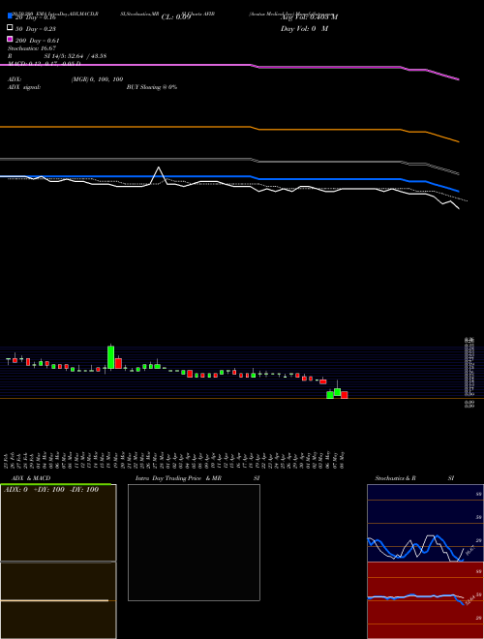Click the last red candlestick at the chart end
484x639 pixels.
pyautogui.click(x=345, y=395)
